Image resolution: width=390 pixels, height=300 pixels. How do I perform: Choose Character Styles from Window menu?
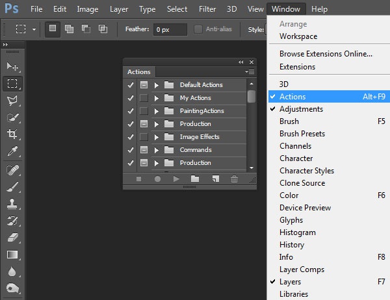[307, 171]
